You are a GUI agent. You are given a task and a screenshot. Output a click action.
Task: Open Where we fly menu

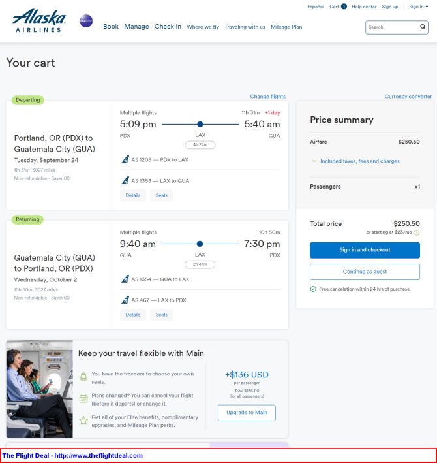tap(203, 27)
